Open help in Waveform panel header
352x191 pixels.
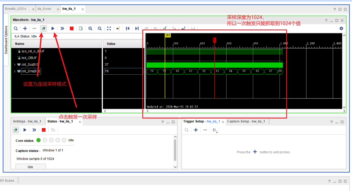pos(326,20)
